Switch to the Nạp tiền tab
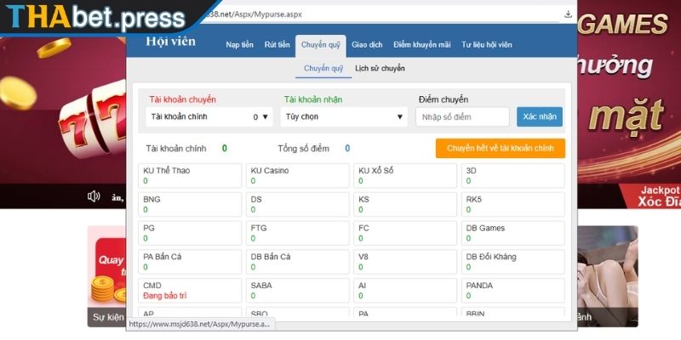The image size is (681, 340). click(x=238, y=45)
